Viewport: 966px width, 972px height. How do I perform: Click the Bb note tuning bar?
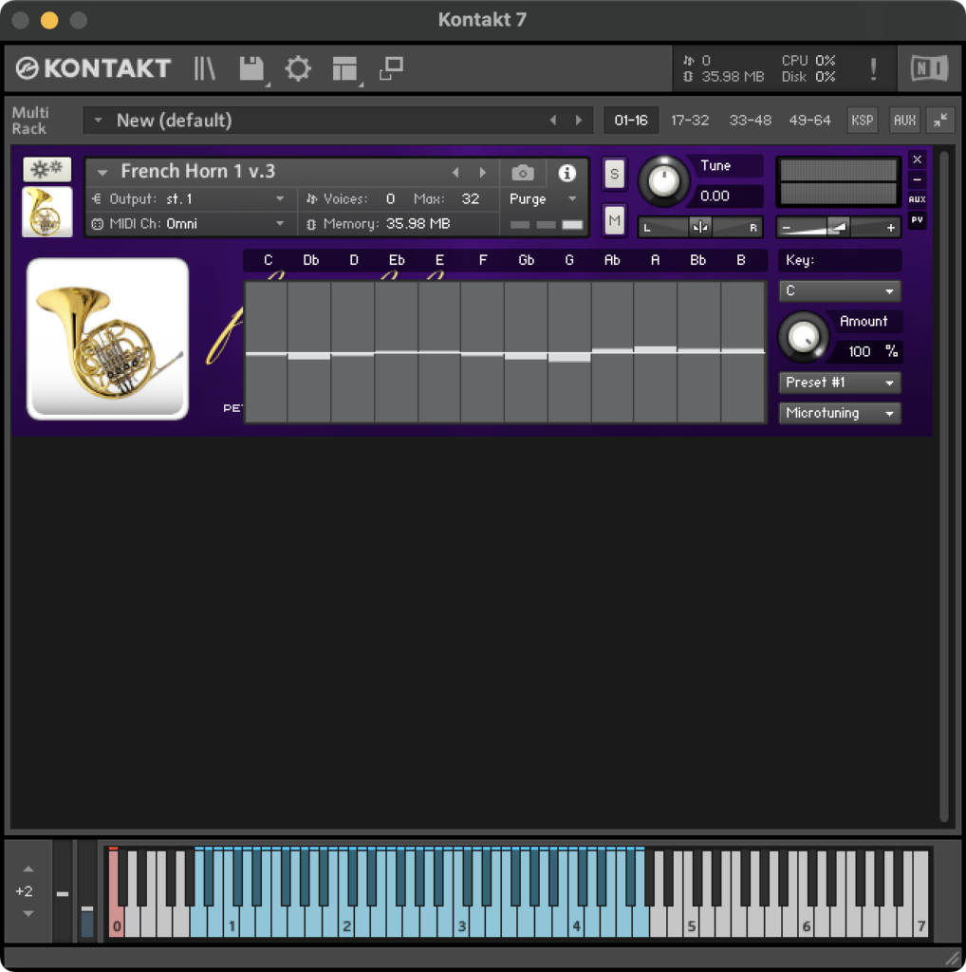[x=698, y=352]
